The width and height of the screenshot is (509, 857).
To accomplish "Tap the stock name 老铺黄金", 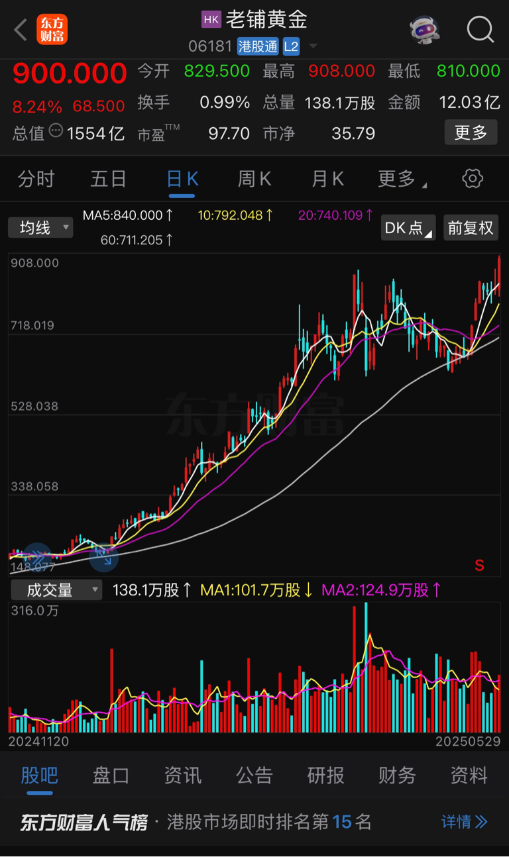I will click(x=267, y=19).
